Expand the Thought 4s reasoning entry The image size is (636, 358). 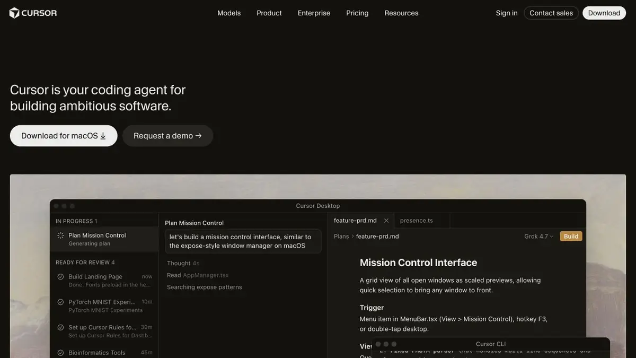183,263
